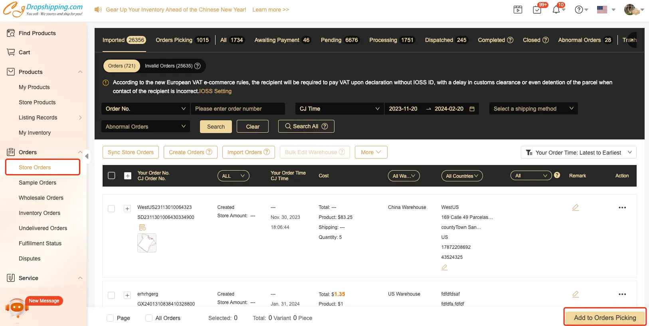Click the help question mark icon in header

(x=579, y=10)
